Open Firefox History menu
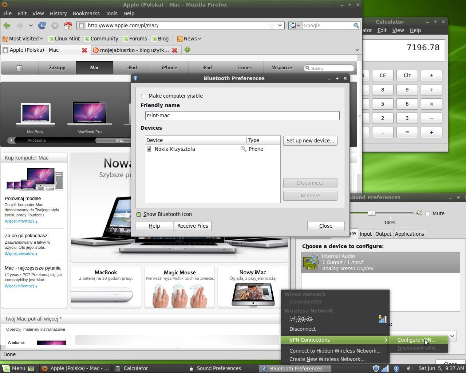Viewport: 466px width, 373px height. [58, 13]
